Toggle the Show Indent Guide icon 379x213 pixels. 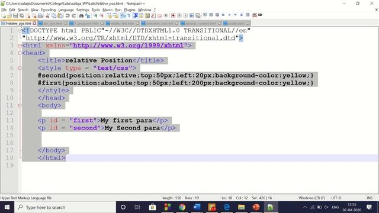click(x=136, y=16)
